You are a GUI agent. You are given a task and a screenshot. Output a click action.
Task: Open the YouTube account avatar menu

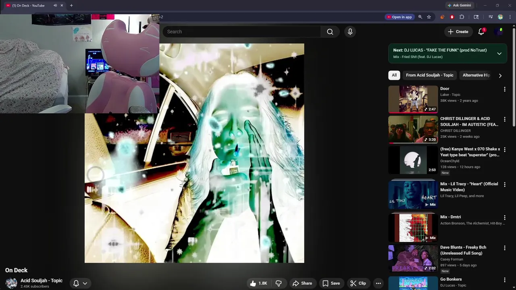[499, 32]
